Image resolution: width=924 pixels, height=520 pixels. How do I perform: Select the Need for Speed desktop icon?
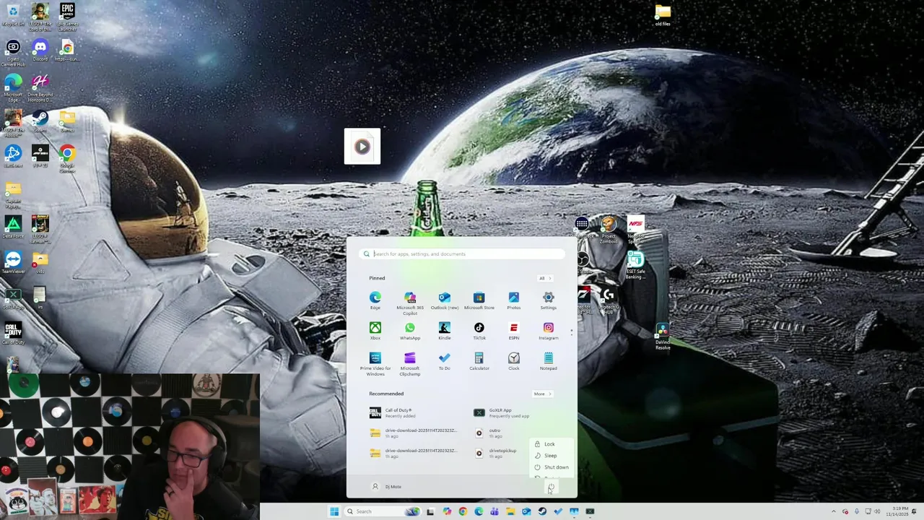[x=636, y=230]
